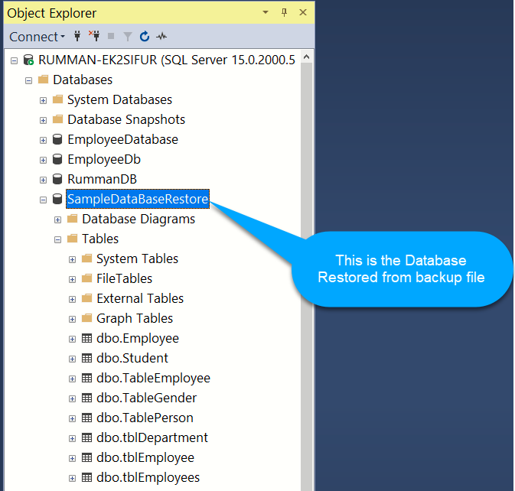Click the Database Snapshots folder icon
This screenshot has height=491, width=515.
[57, 119]
